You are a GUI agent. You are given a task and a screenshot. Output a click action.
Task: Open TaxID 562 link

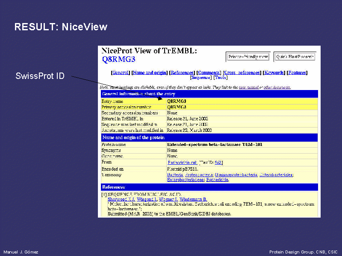218,163
